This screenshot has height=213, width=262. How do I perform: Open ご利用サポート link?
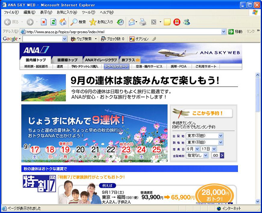click(x=206, y=67)
